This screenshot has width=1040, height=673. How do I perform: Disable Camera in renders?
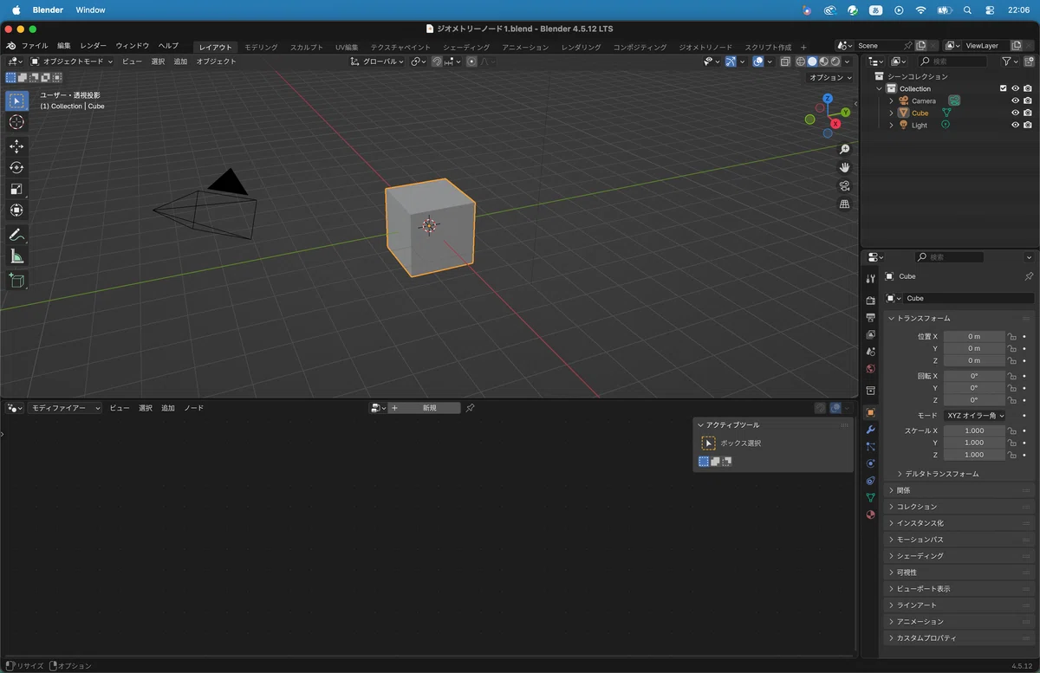(1027, 100)
